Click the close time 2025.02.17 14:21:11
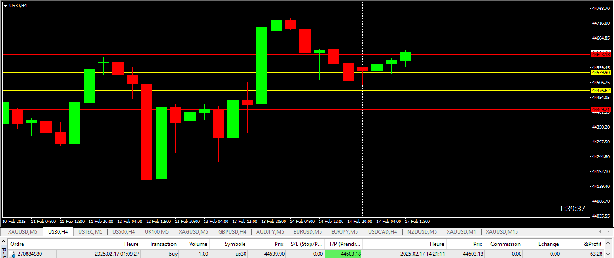The width and height of the screenshot is (614, 258). (423, 254)
